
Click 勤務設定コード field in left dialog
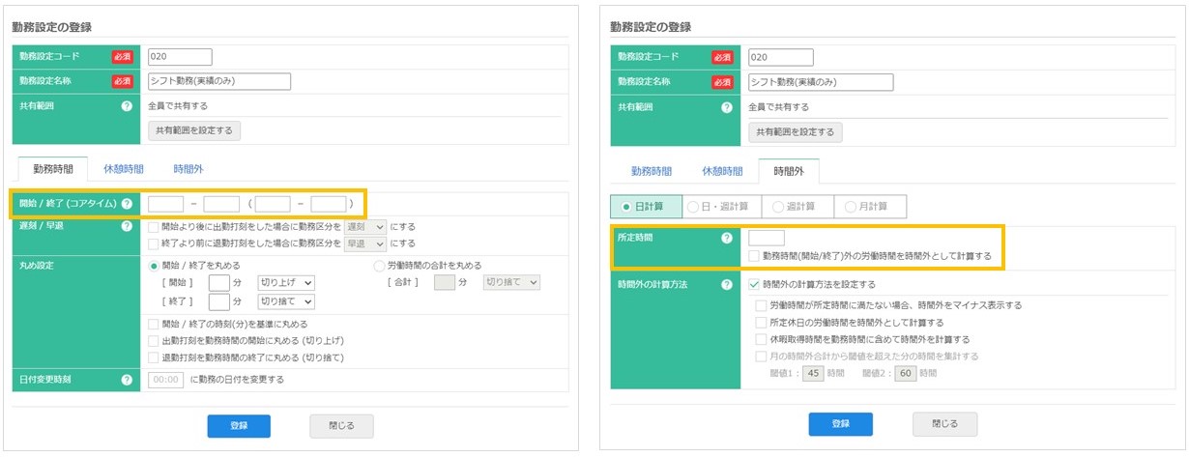tap(180, 57)
